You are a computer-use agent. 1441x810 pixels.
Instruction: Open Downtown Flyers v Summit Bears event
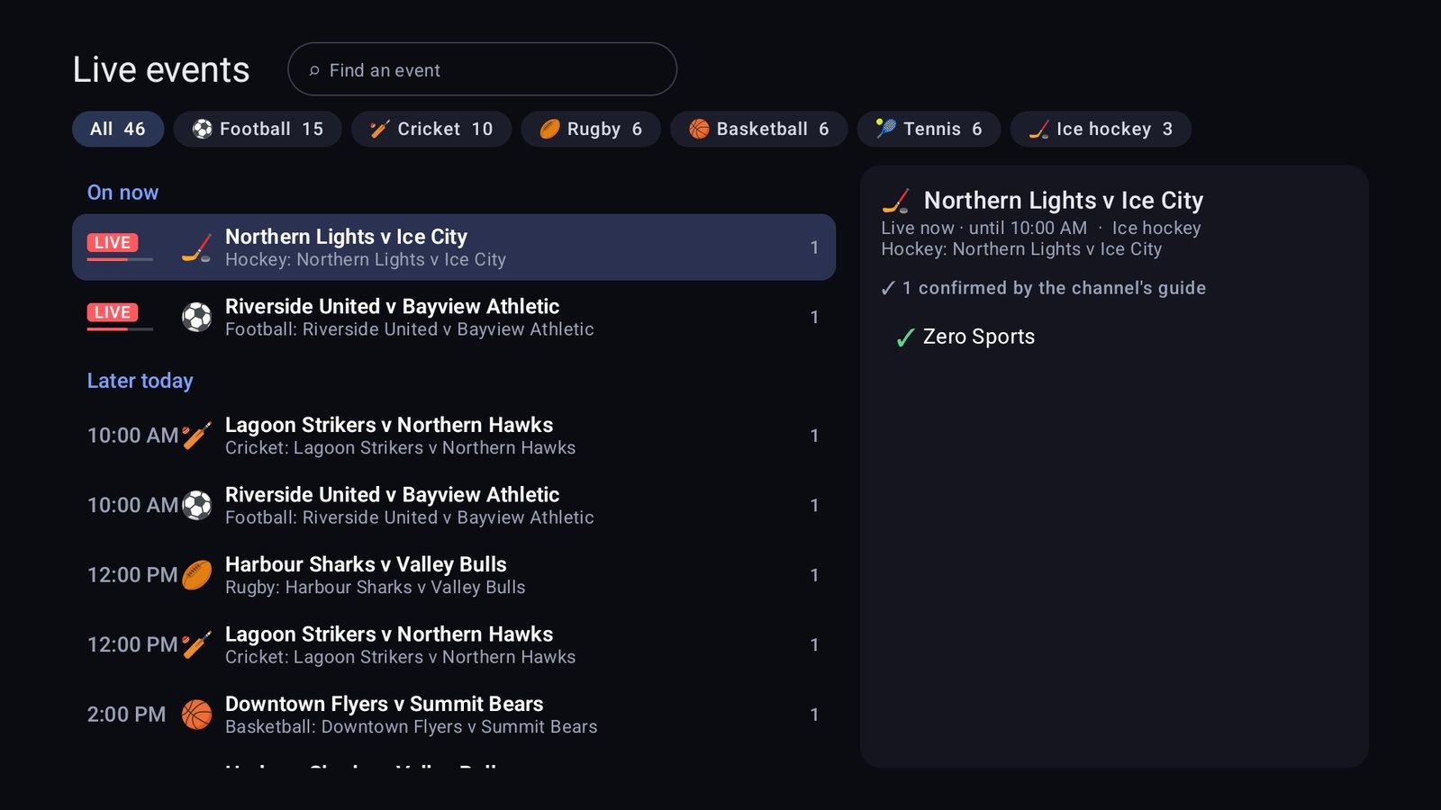coord(454,715)
